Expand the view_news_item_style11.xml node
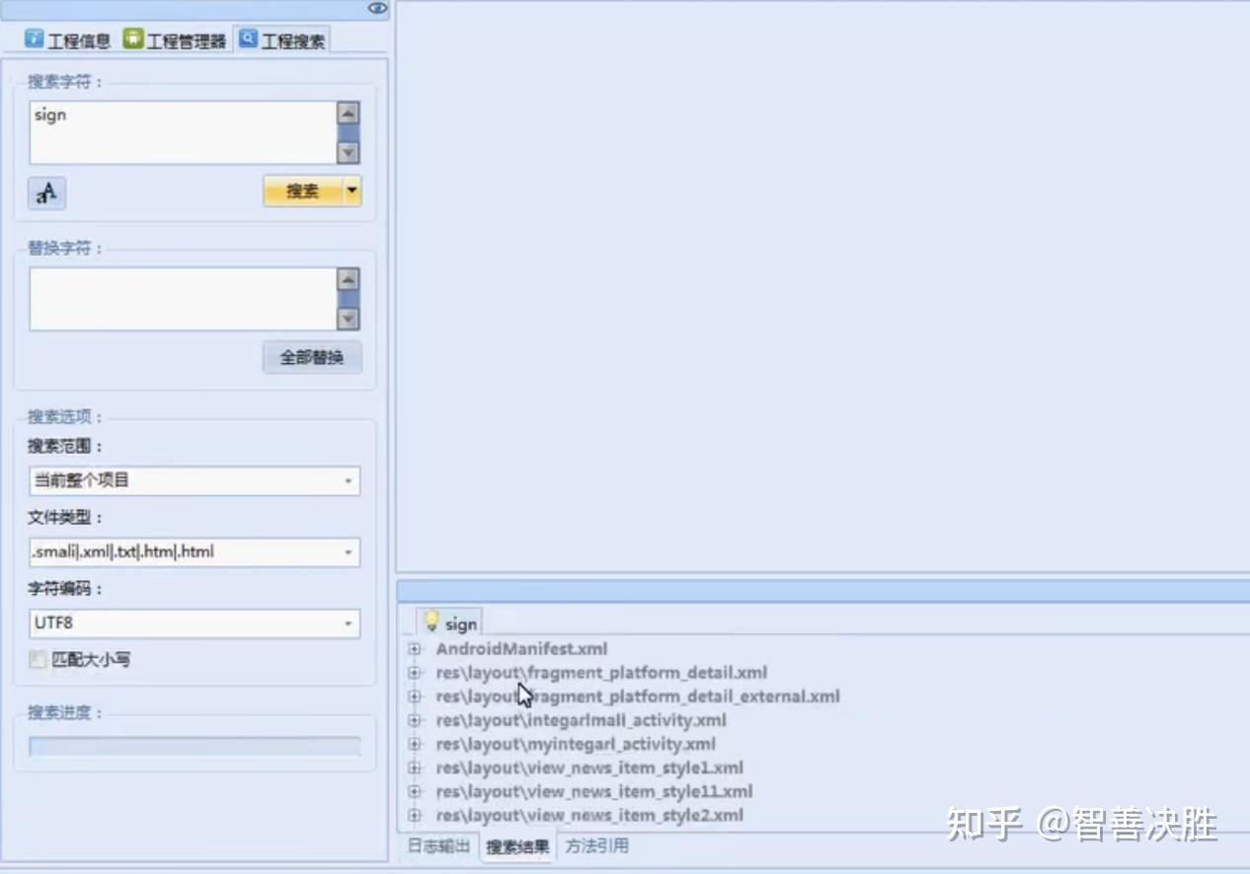1250x874 pixels. click(x=415, y=791)
